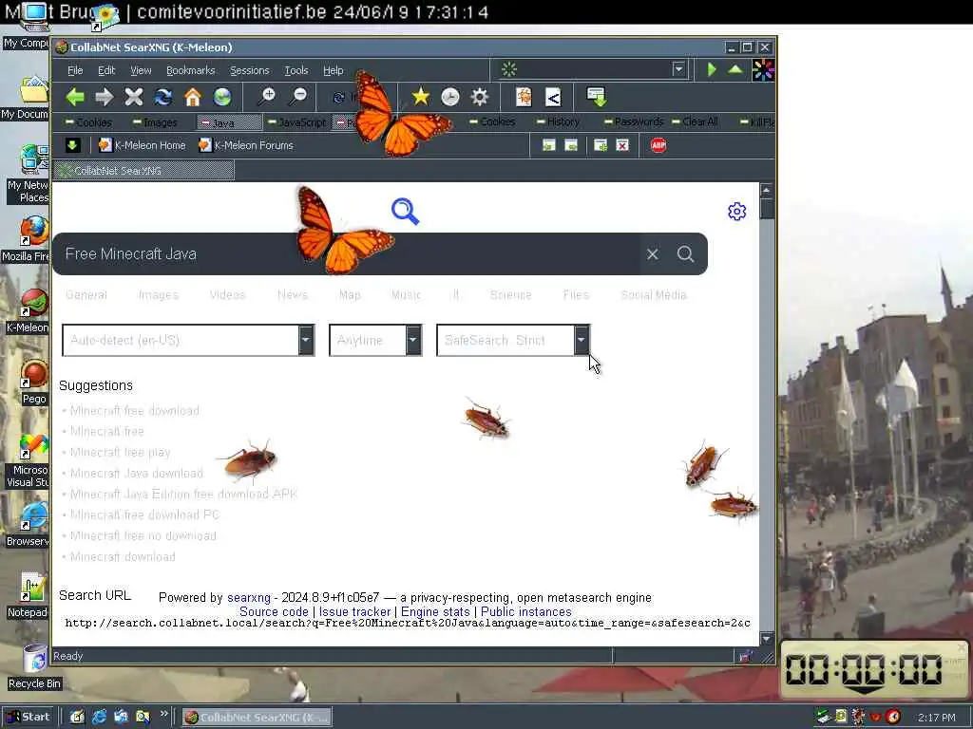The width and height of the screenshot is (973, 729).
Task: Open the Tools menu
Action: [296, 70]
